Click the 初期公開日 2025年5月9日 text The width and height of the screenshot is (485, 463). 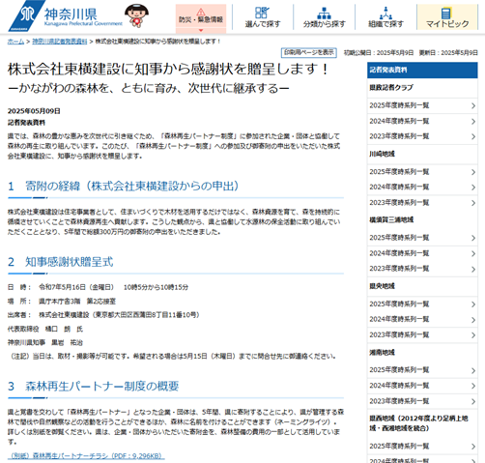click(379, 53)
